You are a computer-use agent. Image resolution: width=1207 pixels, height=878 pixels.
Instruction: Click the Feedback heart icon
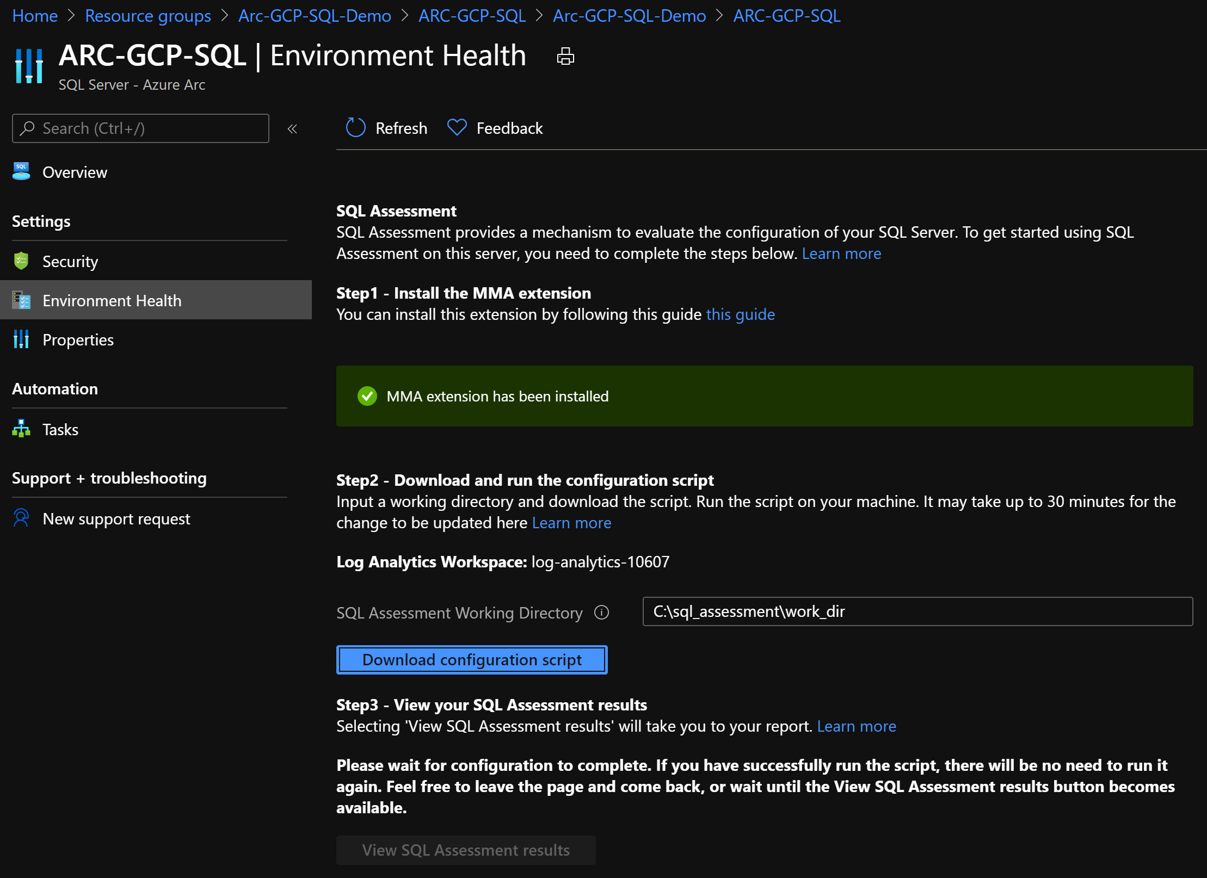(457, 128)
